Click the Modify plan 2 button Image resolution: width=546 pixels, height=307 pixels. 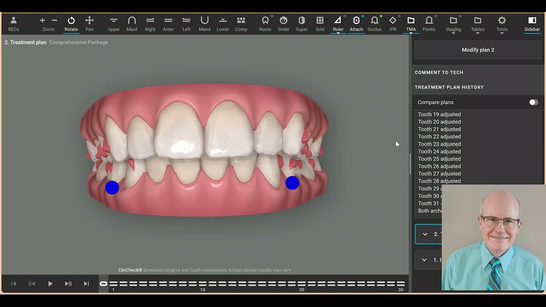478,50
